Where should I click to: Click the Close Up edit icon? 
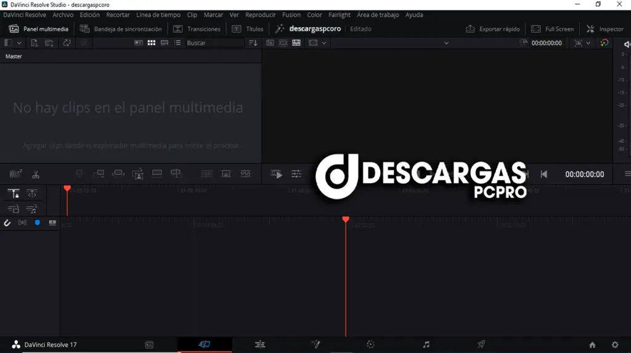(137, 174)
